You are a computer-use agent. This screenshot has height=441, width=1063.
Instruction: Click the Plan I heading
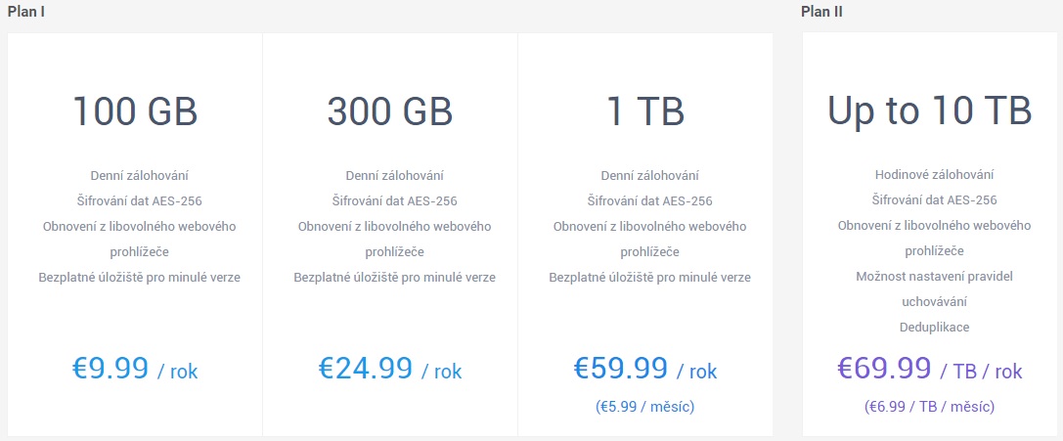pyautogui.click(x=26, y=12)
